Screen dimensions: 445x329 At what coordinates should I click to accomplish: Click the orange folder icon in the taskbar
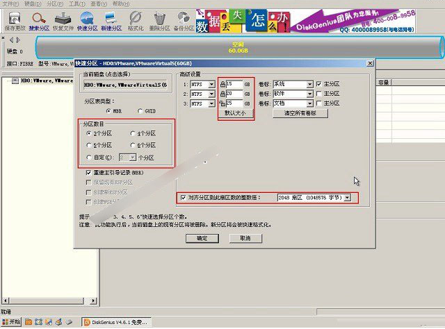(x=29, y=322)
